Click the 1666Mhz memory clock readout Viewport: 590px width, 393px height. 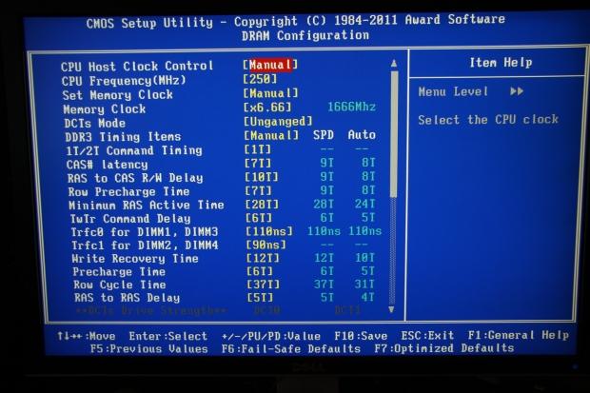pyautogui.click(x=351, y=107)
